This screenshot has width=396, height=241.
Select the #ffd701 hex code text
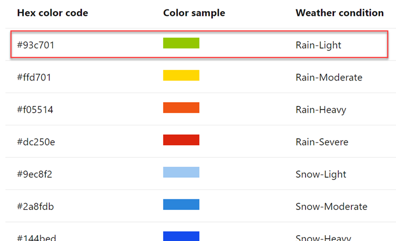point(34,77)
